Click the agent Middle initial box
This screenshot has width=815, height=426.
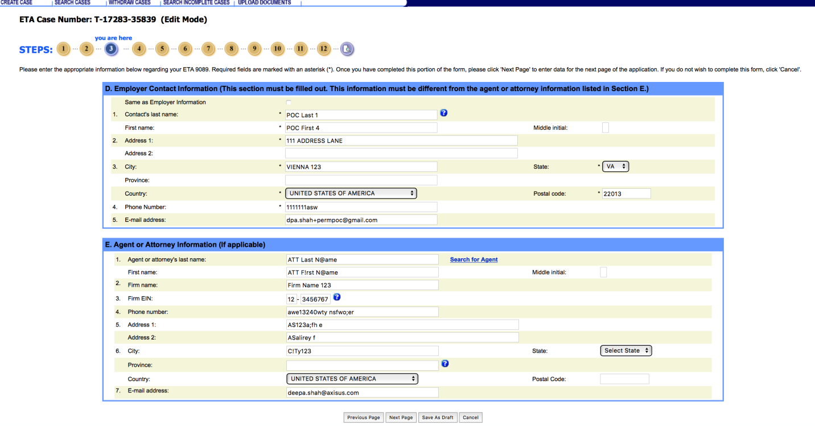603,272
